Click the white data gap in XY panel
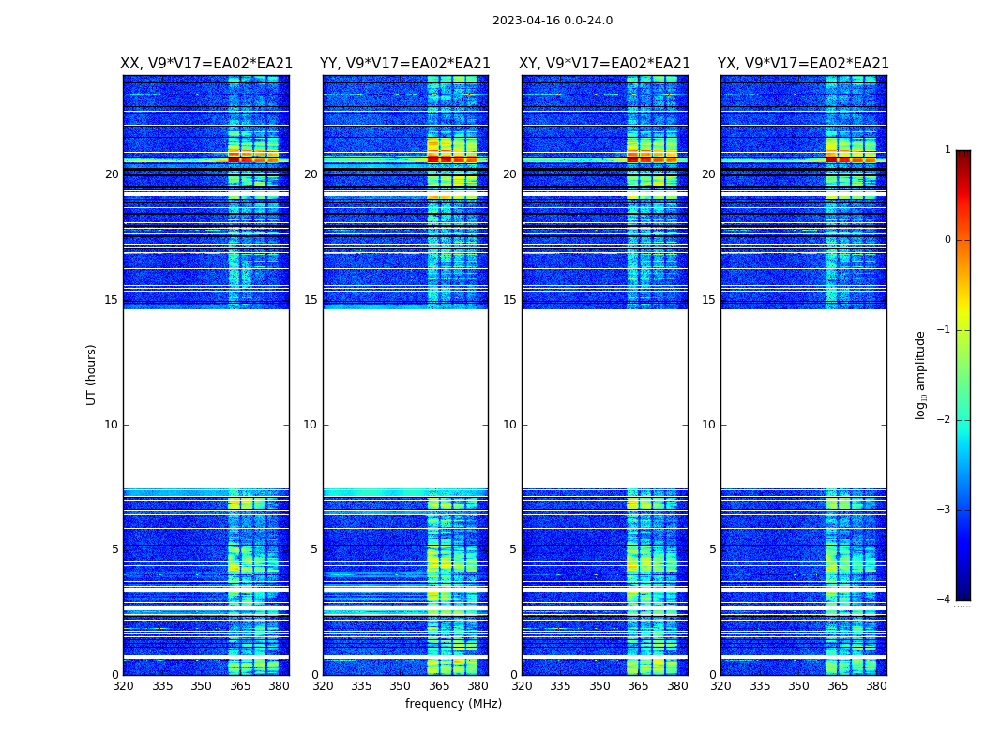Image resolution: width=985 pixels, height=750 pixels. [605, 398]
